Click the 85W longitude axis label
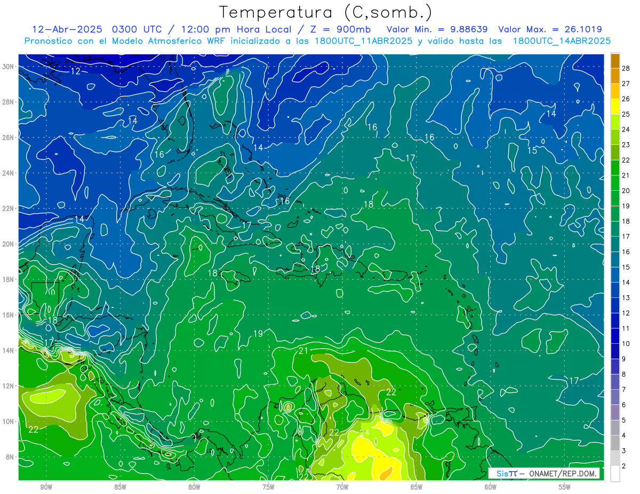This screenshot has width=640, height=494. coord(120,487)
